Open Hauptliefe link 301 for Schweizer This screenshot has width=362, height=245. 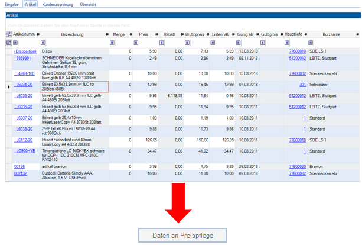coord(302,85)
